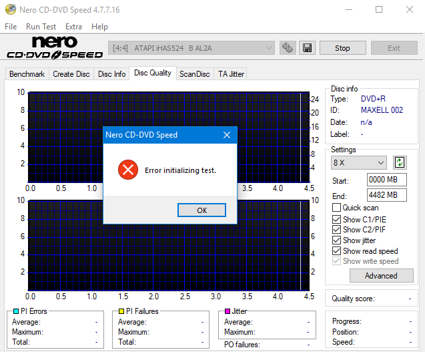Click the Quality score label

pos(353,299)
